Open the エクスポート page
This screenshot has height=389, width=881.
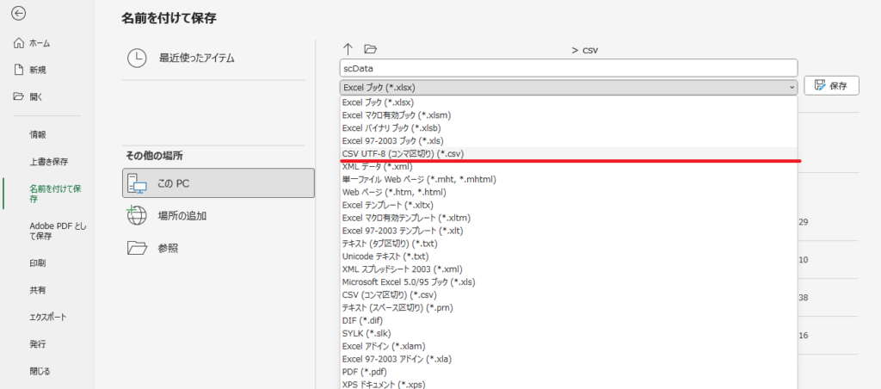[48, 317]
